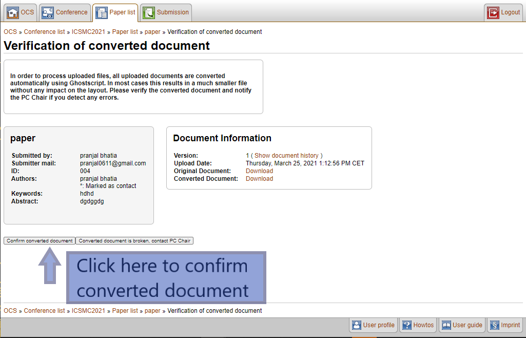Download the Original Document
The height and width of the screenshot is (338, 526).
259,171
